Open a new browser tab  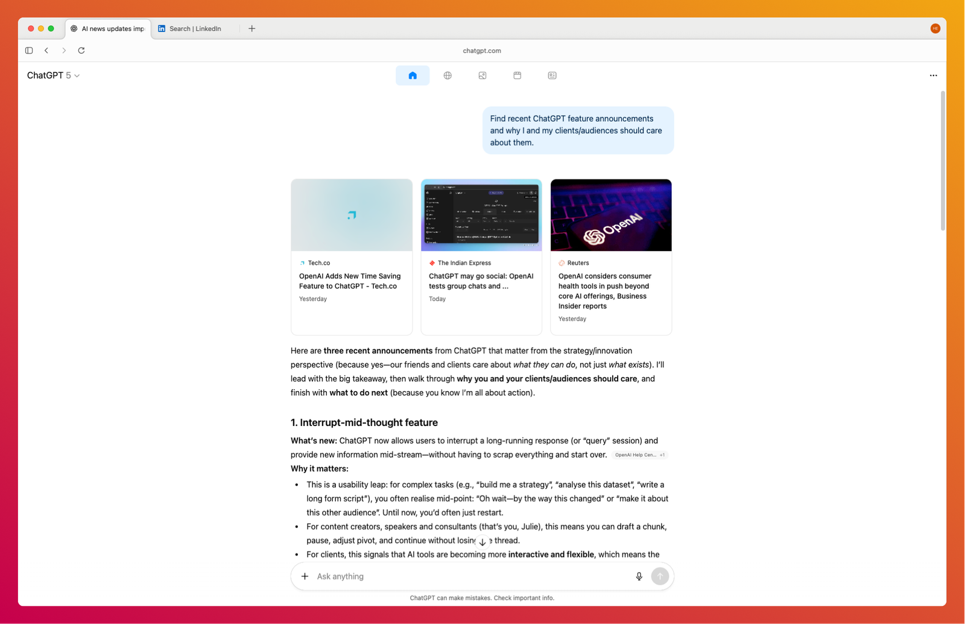[x=252, y=28]
